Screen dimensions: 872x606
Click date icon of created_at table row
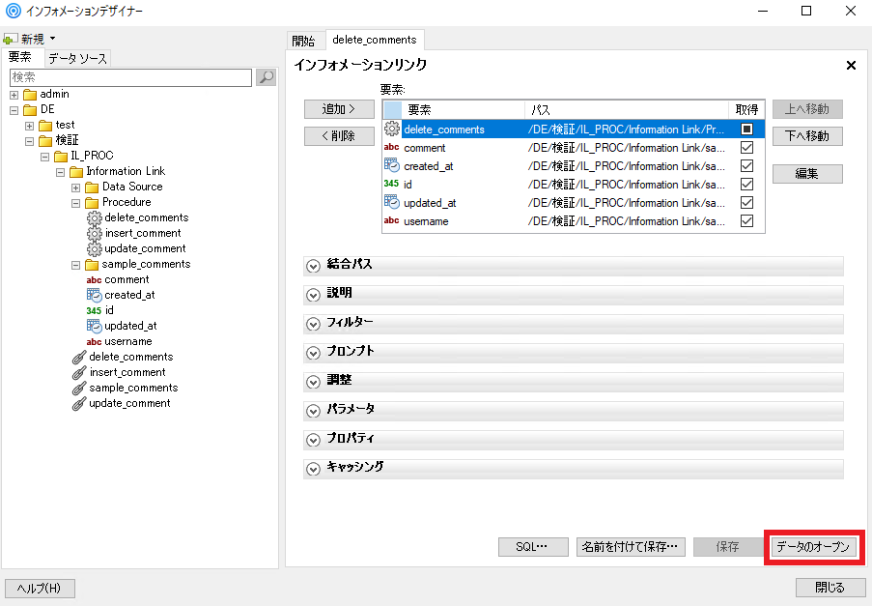click(x=391, y=165)
